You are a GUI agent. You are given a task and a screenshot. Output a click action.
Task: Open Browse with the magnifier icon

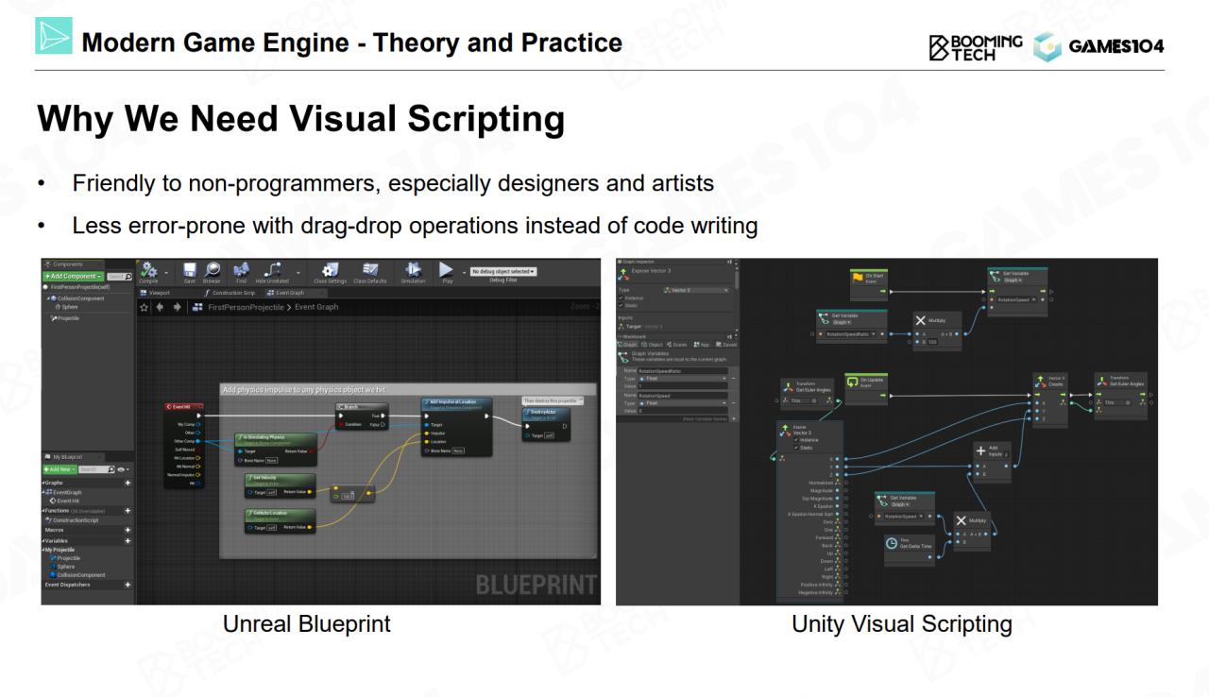coord(213,271)
